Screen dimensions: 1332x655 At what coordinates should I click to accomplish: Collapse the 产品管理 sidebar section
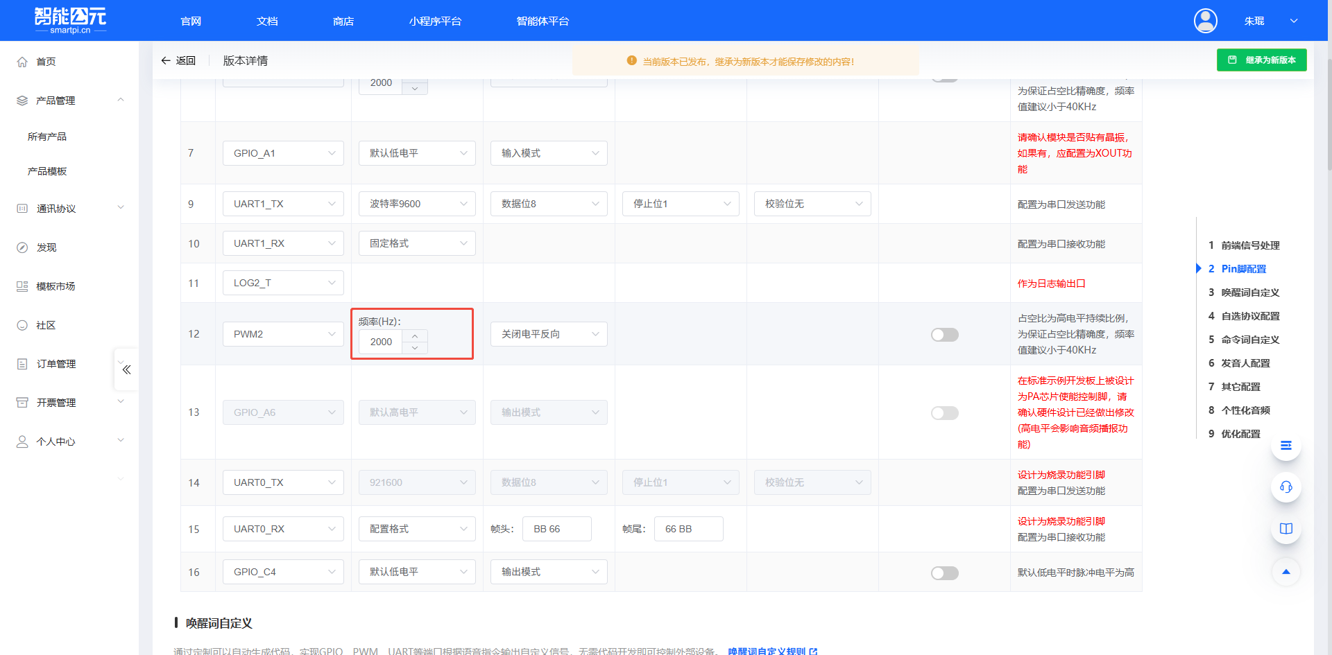(x=121, y=100)
